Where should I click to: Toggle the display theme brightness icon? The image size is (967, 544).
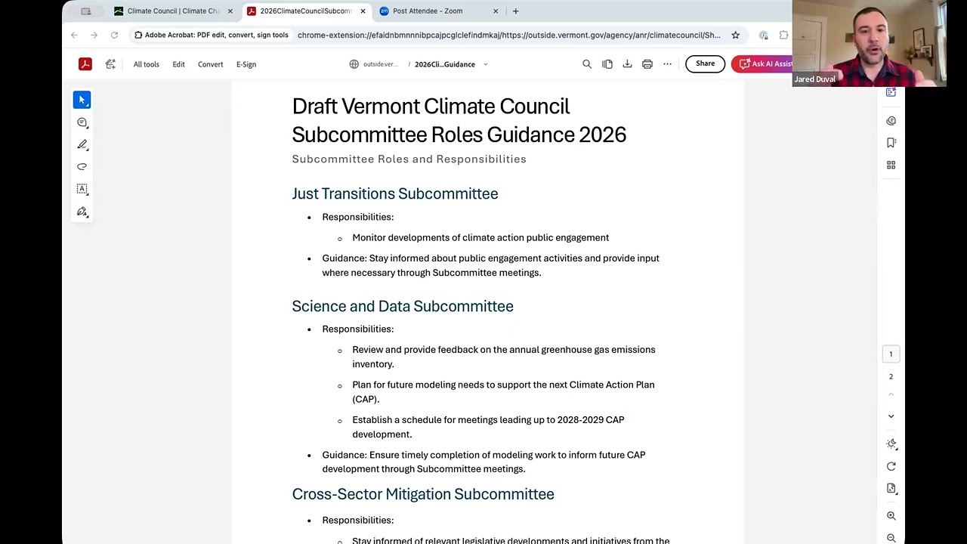click(891, 444)
